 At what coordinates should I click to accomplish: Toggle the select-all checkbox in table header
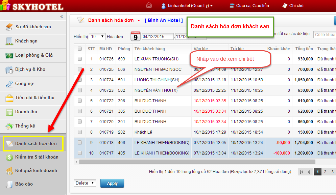click(80, 49)
